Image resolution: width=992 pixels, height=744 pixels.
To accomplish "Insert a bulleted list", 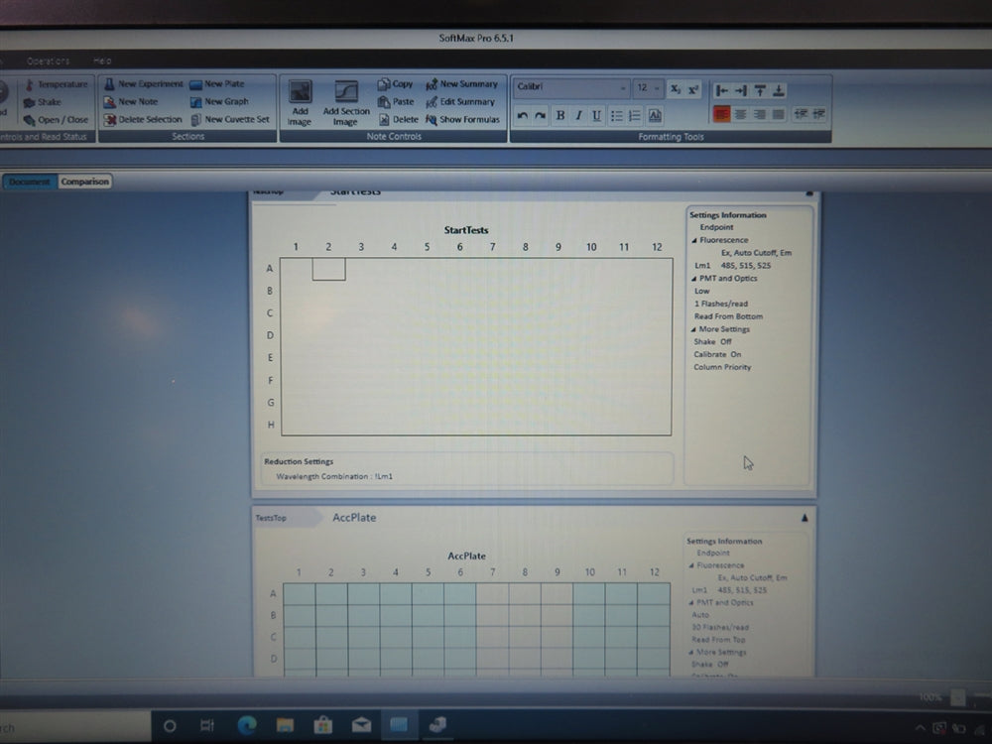I will [617, 115].
